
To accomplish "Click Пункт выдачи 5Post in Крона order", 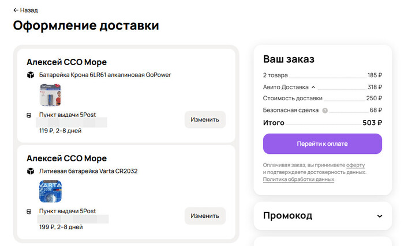I will [67, 115].
